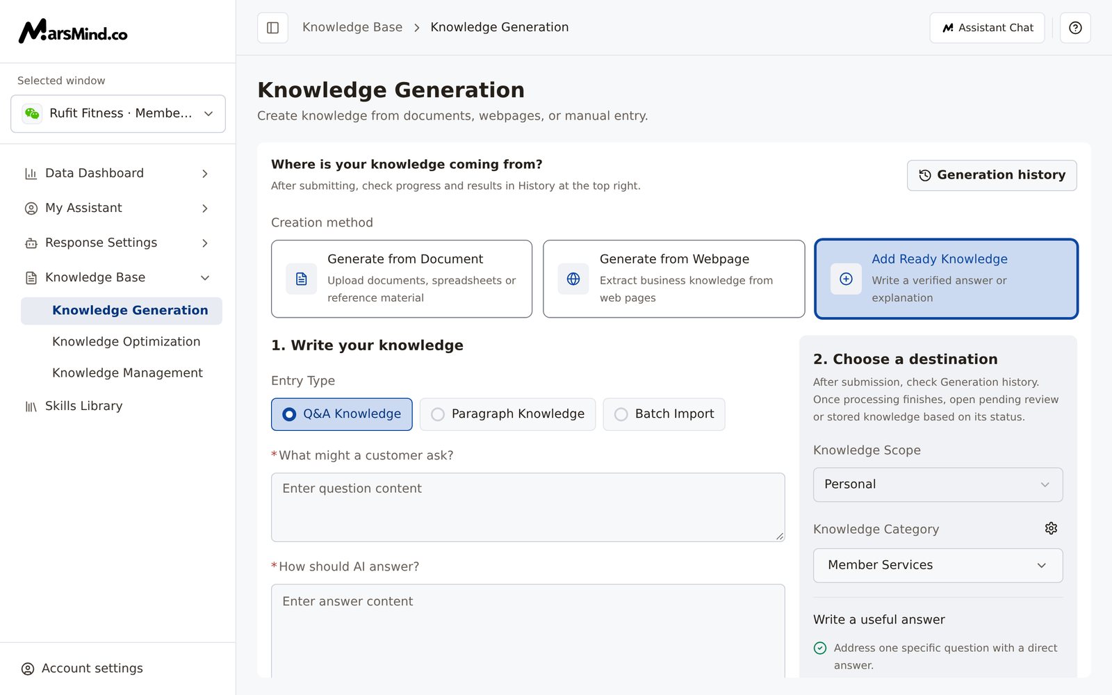Collapse the Knowledge Base chevron
Screen dimensions: 1112x695
click(205, 278)
